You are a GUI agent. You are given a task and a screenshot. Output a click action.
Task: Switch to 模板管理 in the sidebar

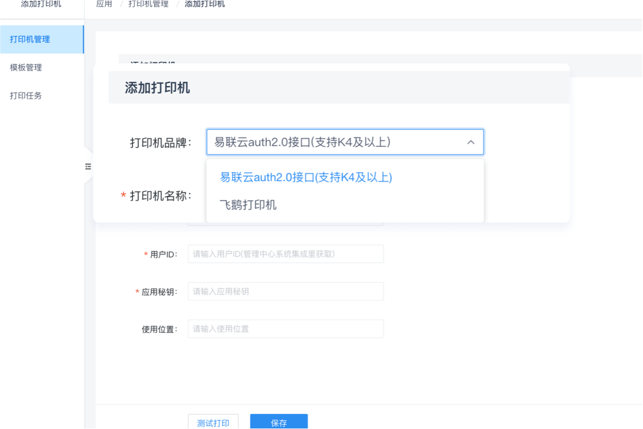(26, 67)
